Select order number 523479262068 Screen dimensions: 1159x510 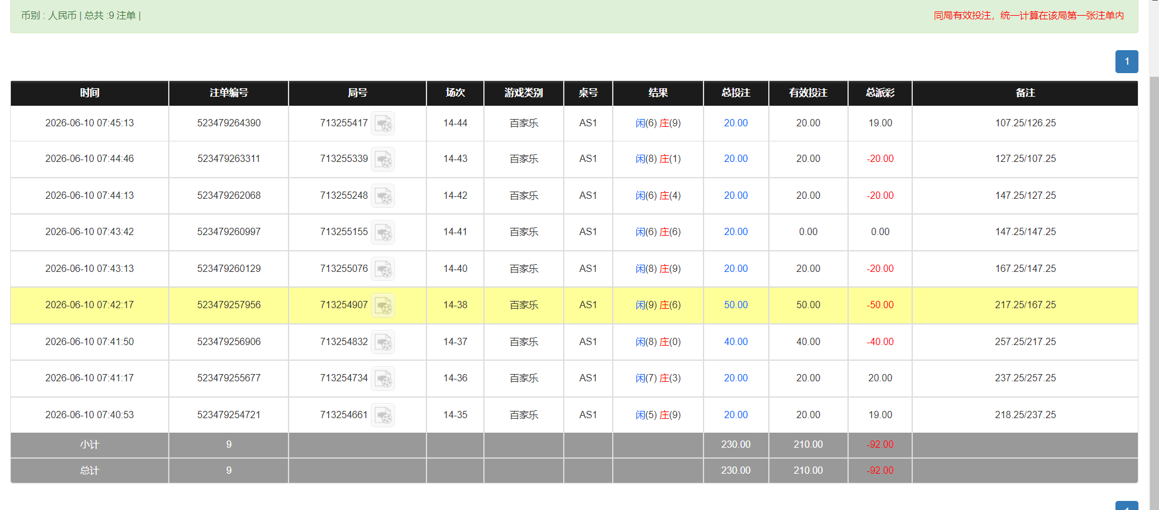click(229, 195)
